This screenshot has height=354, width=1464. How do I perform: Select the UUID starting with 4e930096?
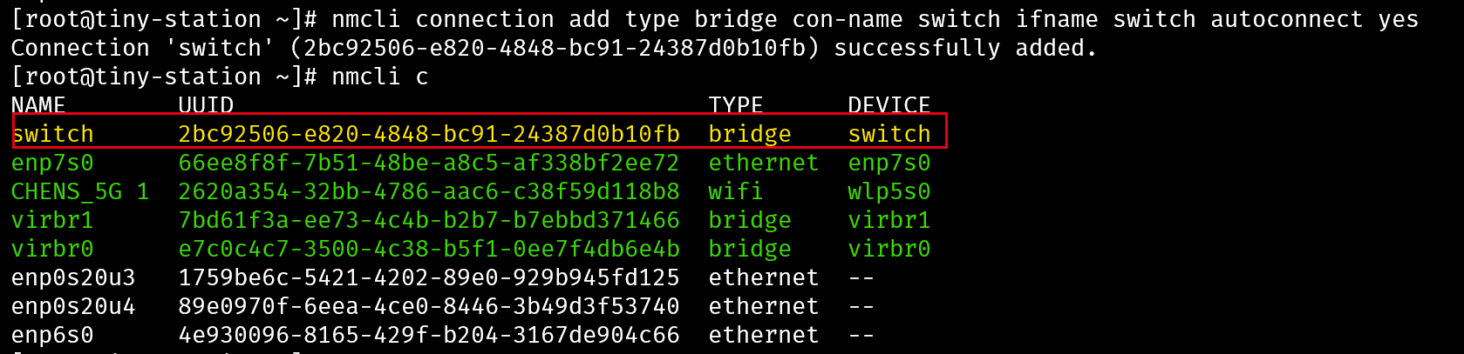(429, 335)
